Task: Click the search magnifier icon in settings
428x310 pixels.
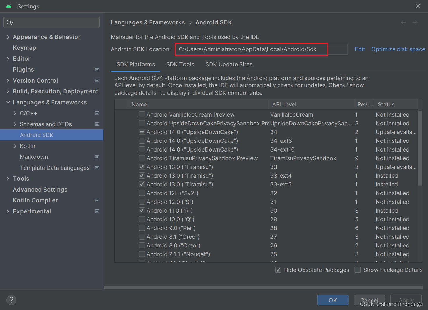Action: [10, 22]
